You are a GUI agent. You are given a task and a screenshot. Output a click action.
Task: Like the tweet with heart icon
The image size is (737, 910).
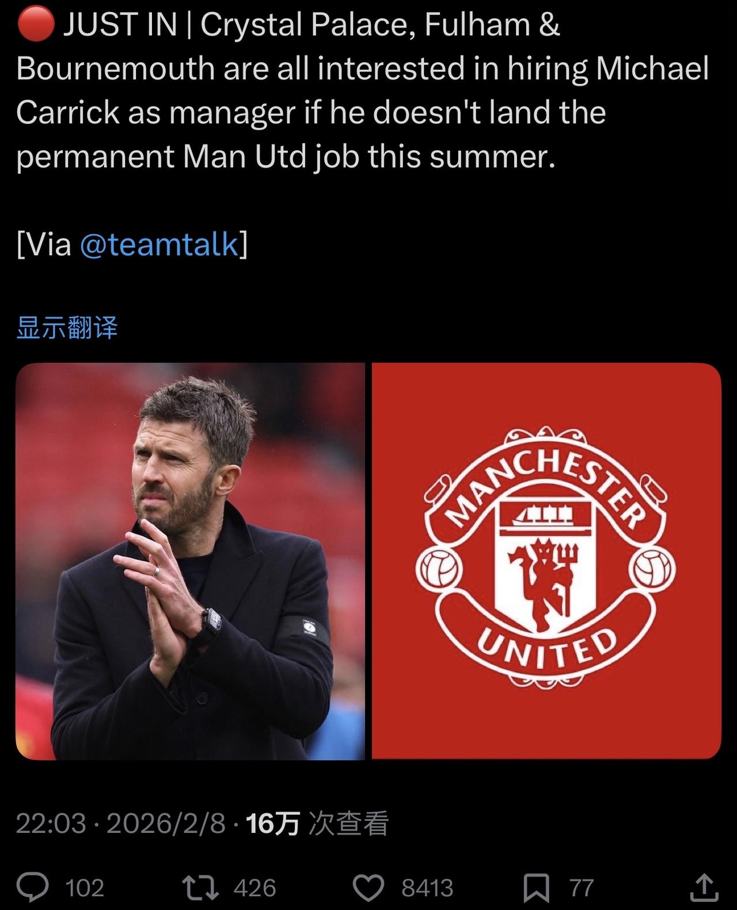click(x=368, y=888)
